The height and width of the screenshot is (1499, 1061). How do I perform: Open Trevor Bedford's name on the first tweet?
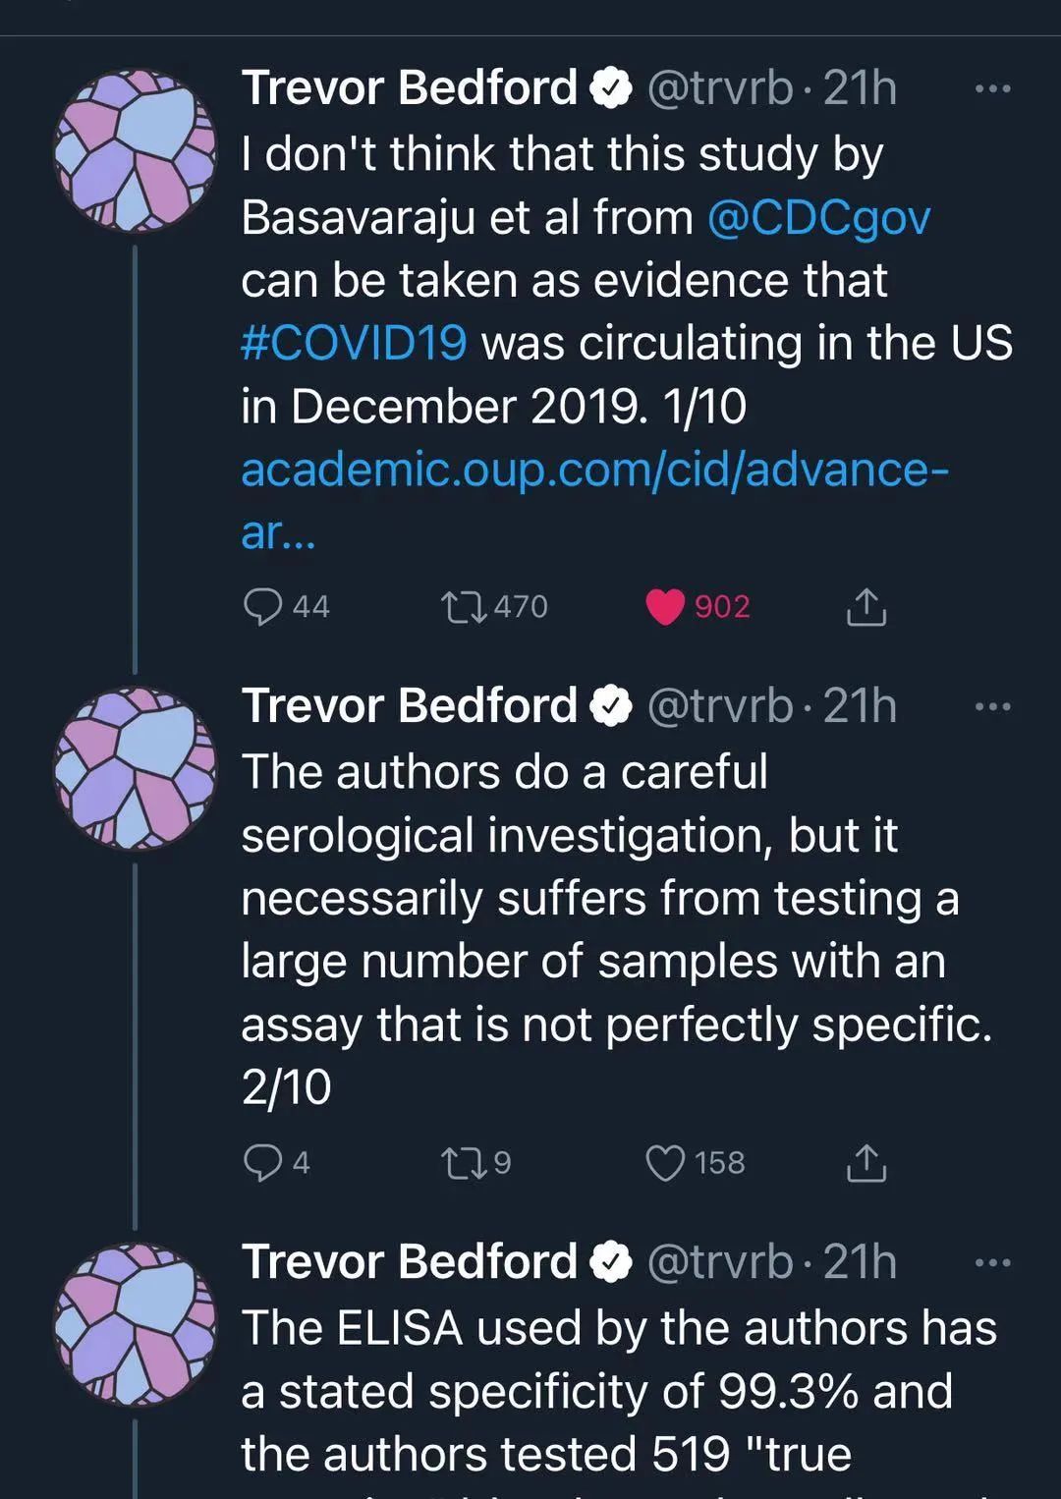click(x=409, y=88)
